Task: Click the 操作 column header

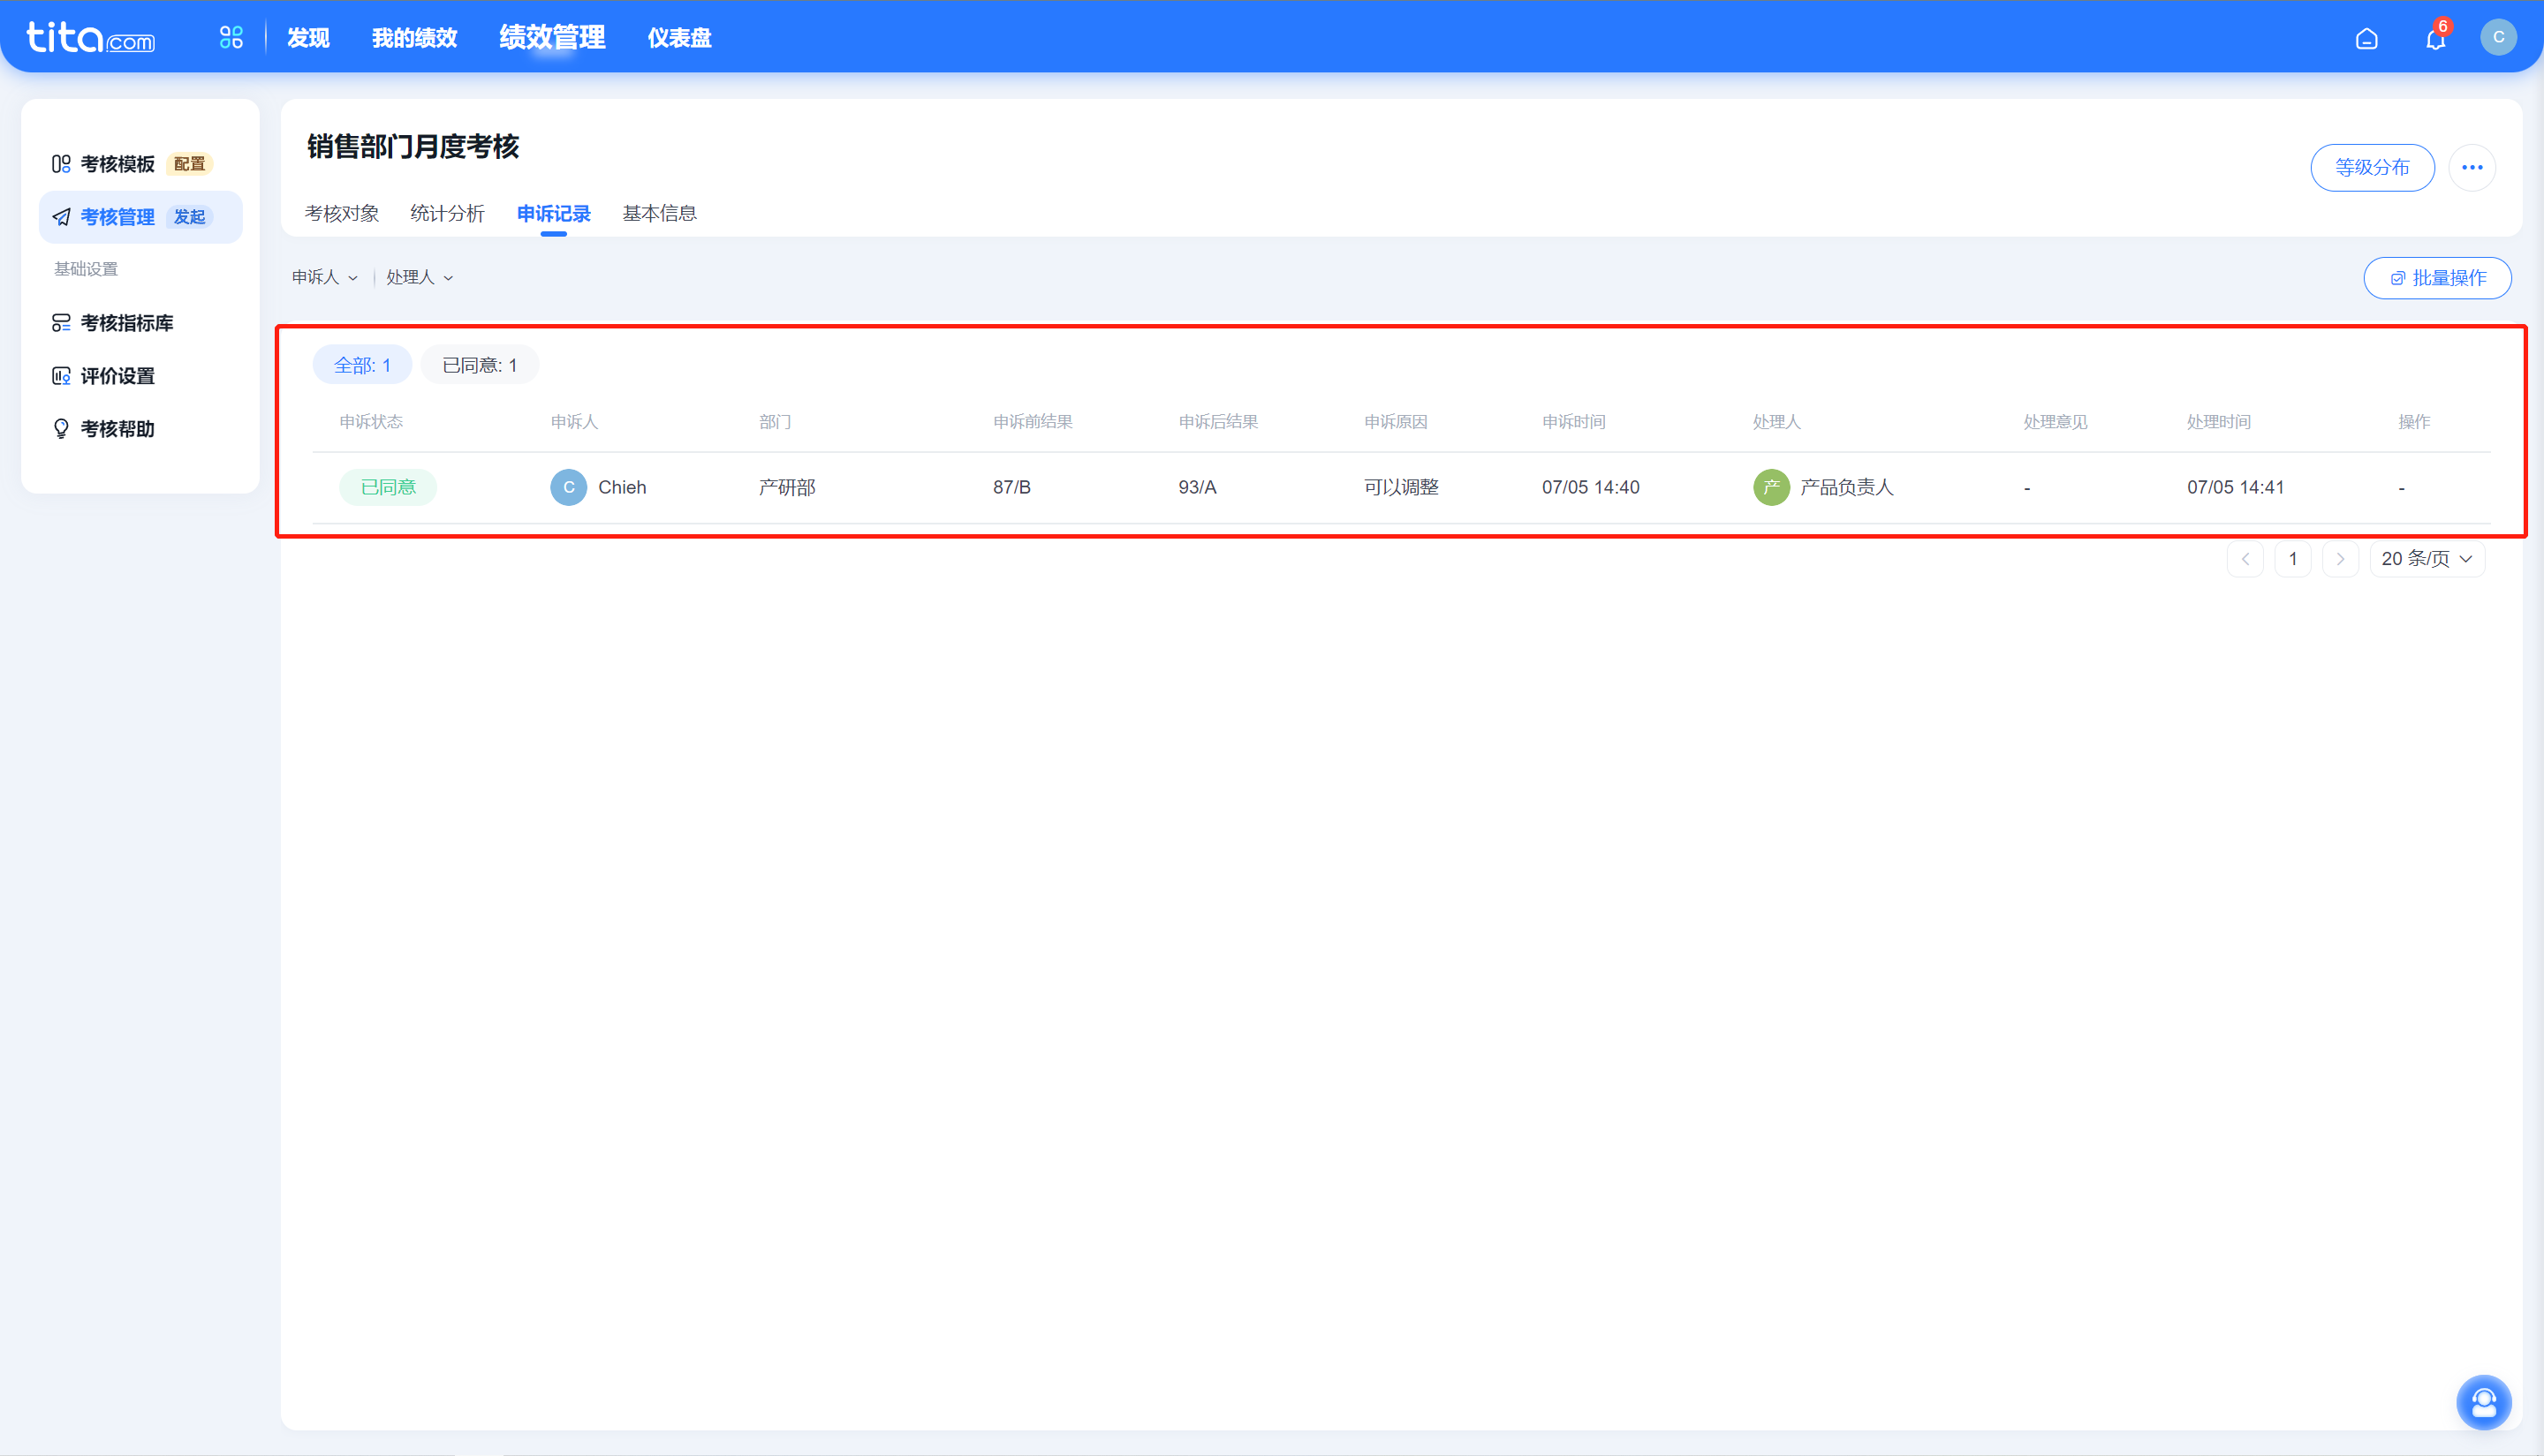Action: 2413,422
